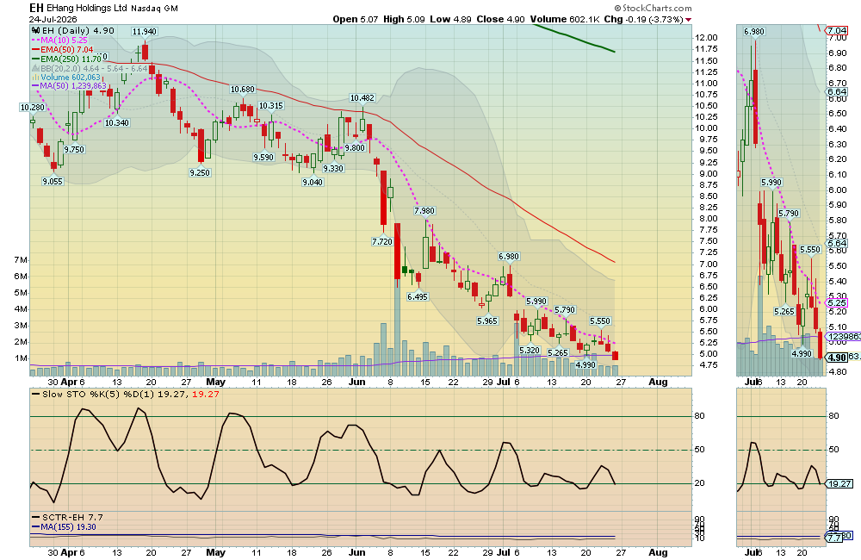Screen dimensions: 861x560
Task: Click the Chg -0.19 (-3.73%) value
Action: 643,19
